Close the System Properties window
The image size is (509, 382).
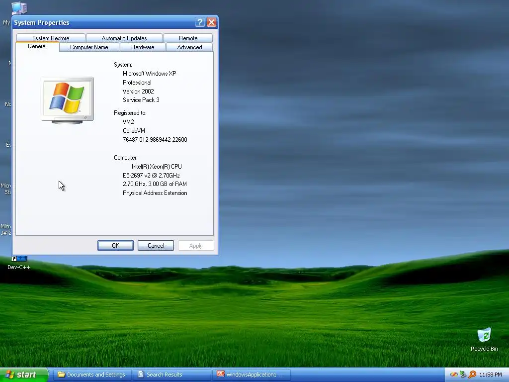point(211,22)
